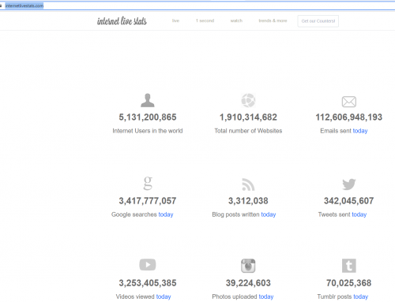Click today link under Emails sent
395x302 pixels.
(x=360, y=131)
